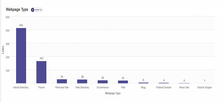
Task: Click the Webpage Type x-axis title
Action: (x=113, y=93)
